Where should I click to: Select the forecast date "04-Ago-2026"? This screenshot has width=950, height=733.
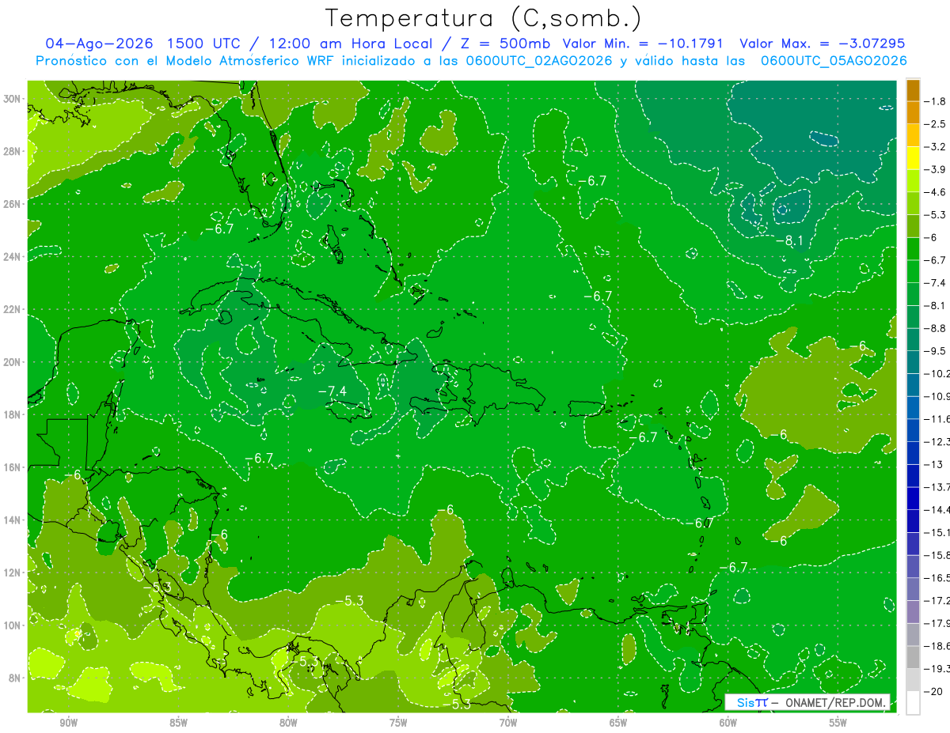click(100, 43)
